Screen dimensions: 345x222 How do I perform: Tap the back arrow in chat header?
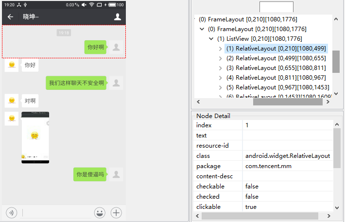coord(10,17)
